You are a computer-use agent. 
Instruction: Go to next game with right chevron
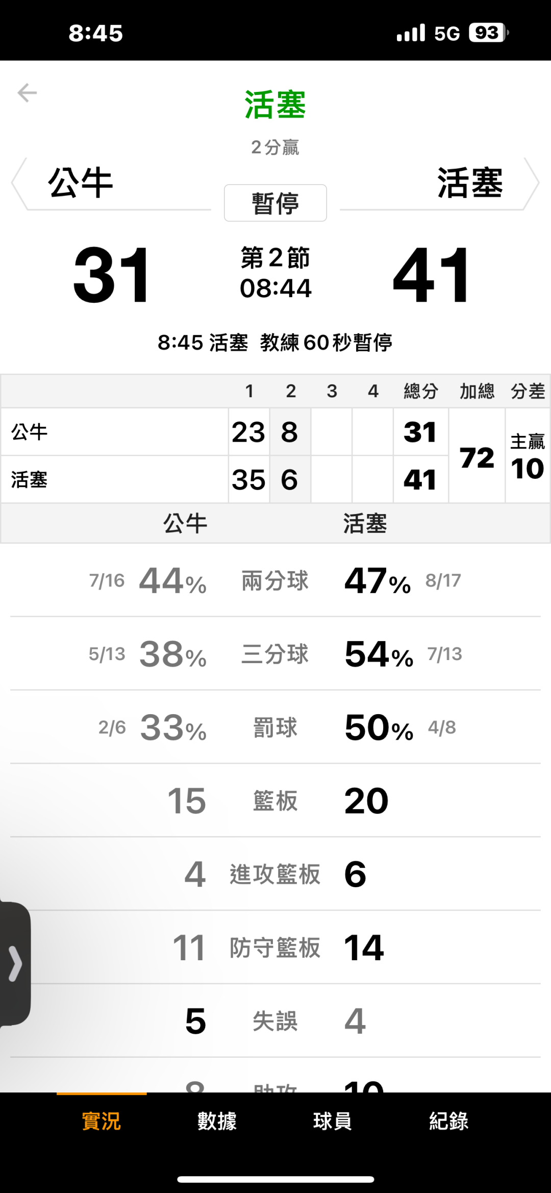coord(533,183)
